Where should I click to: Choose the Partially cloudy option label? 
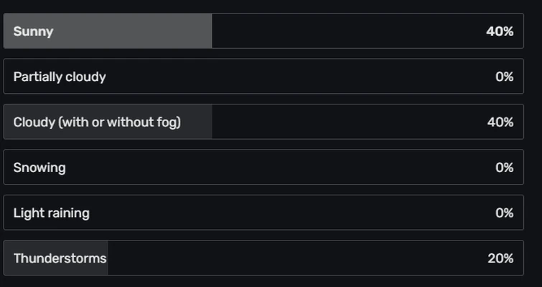tap(60, 77)
